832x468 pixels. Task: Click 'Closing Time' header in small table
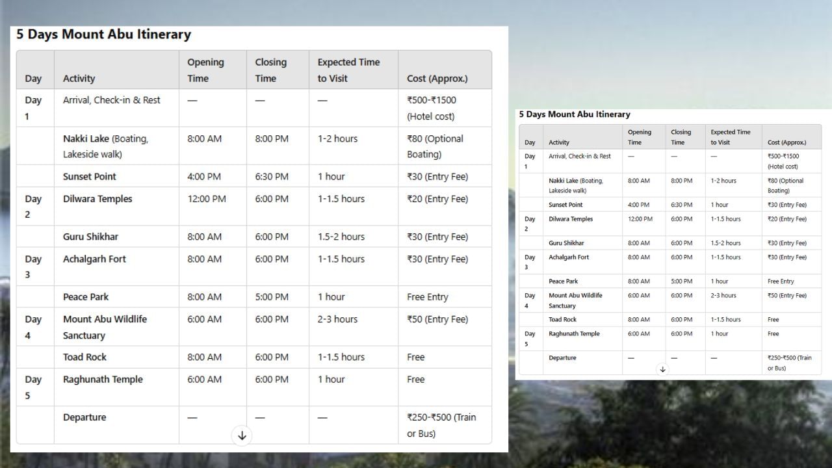(681, 137)
